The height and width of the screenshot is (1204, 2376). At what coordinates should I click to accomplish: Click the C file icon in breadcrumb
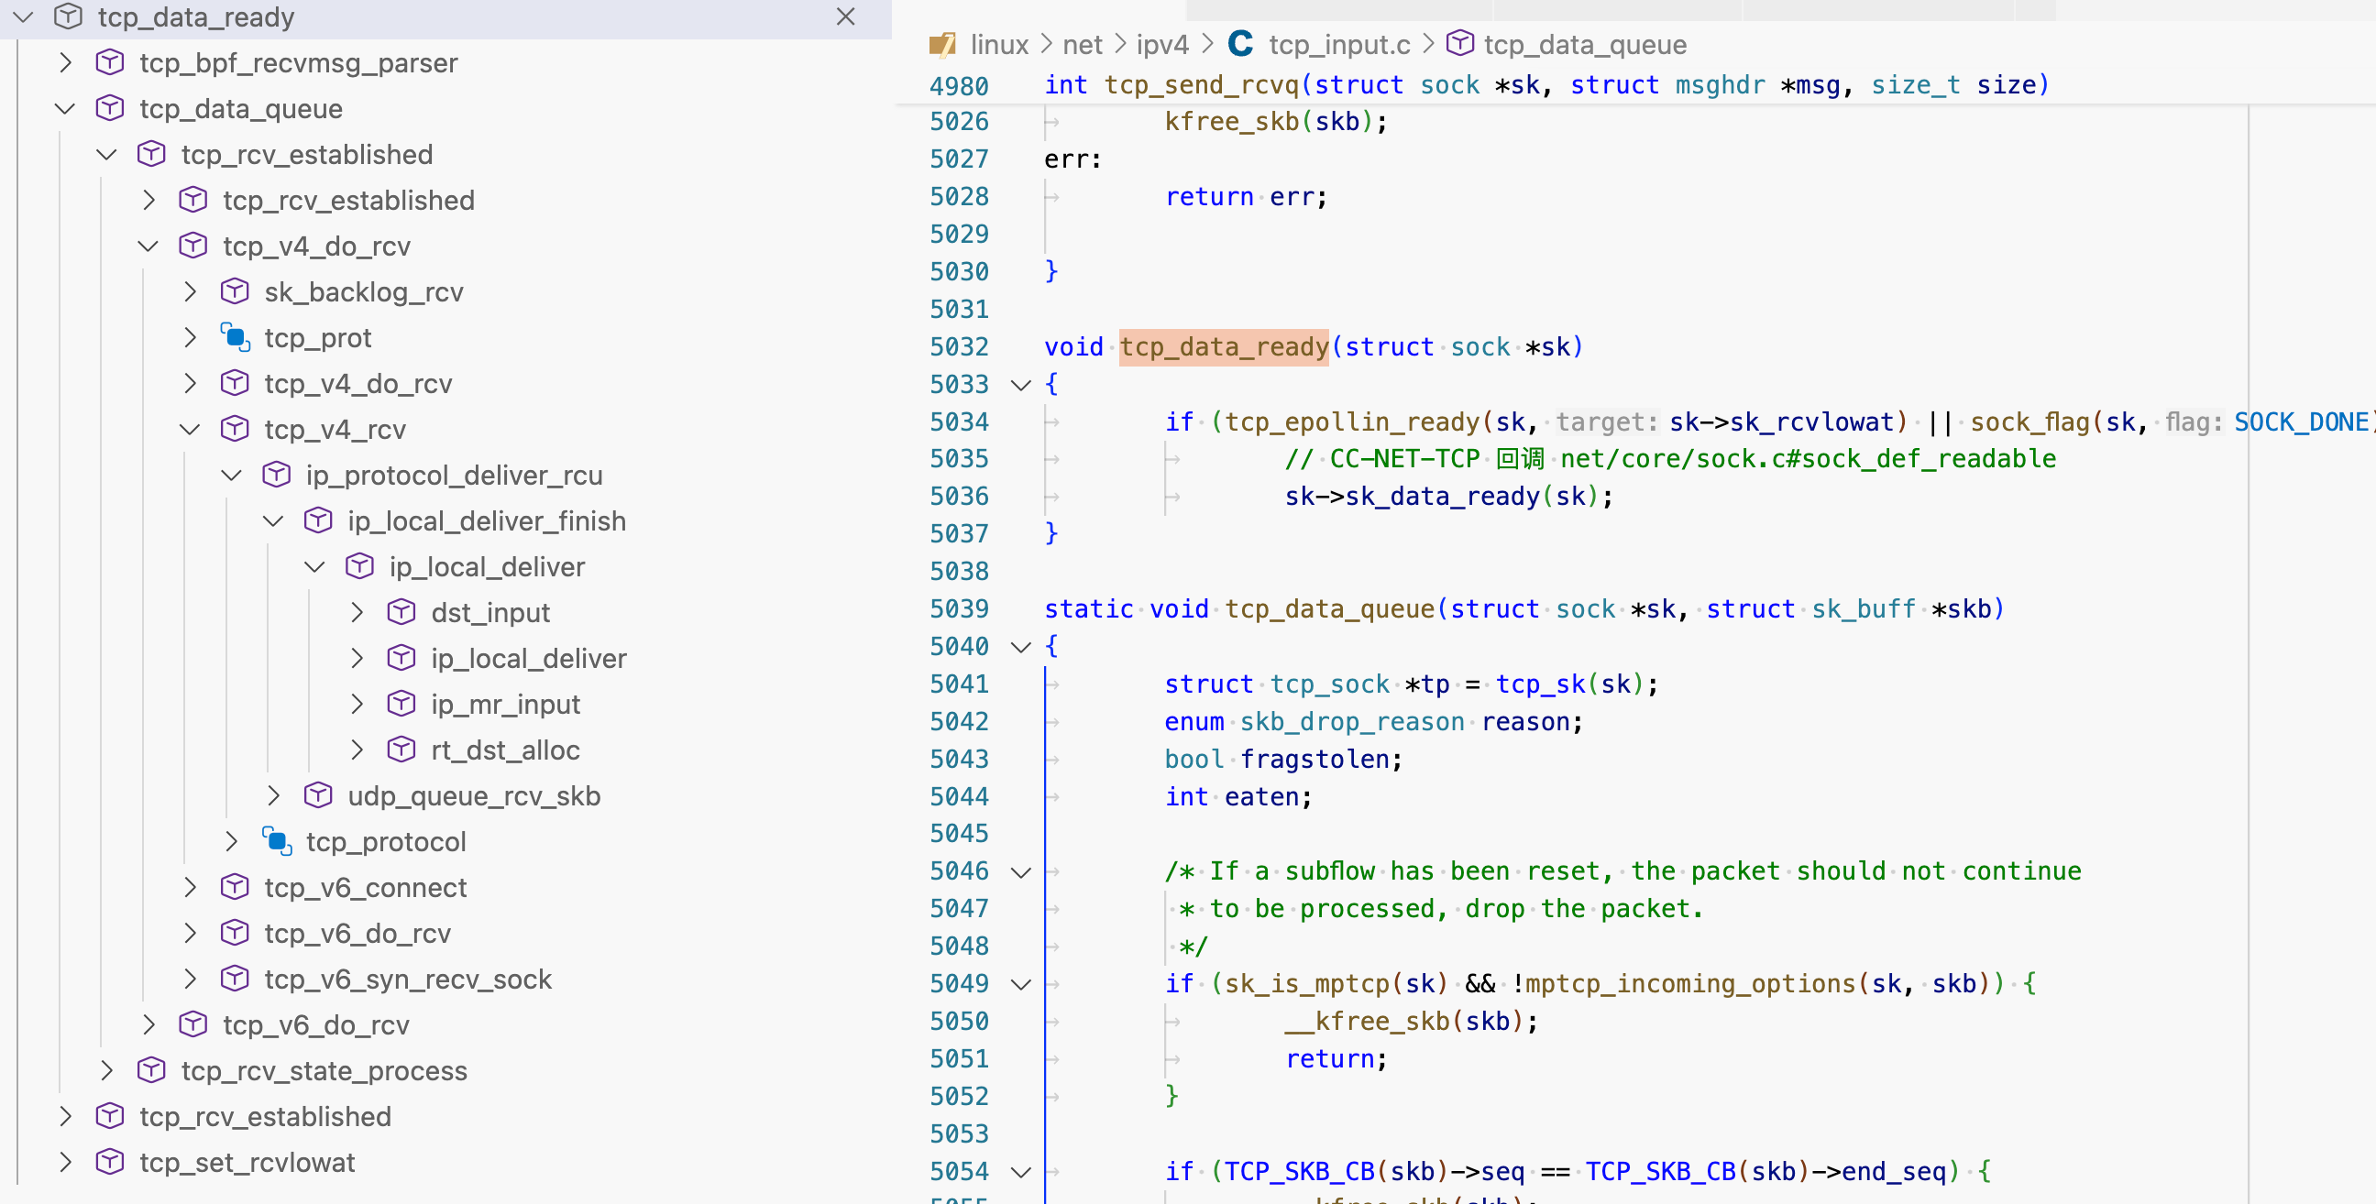(x=1240, y=43)
